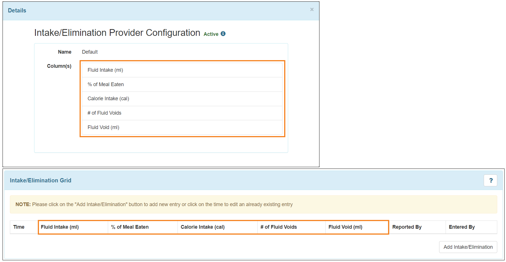This screenshot has height=262, width=506.
Task: Click the NOTE instruction banner text
Action: (x=154, y=204)
